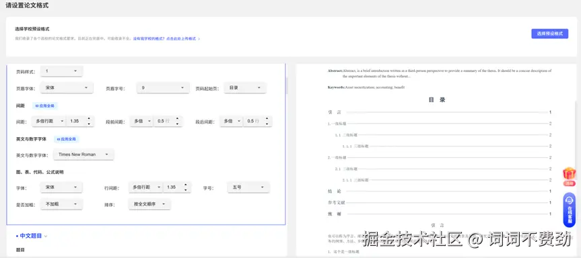Screen dimensions: 581x258
Task: Click the 选择学校预设格式 heading
Action: pyautogui.click(x=32, y=29)
